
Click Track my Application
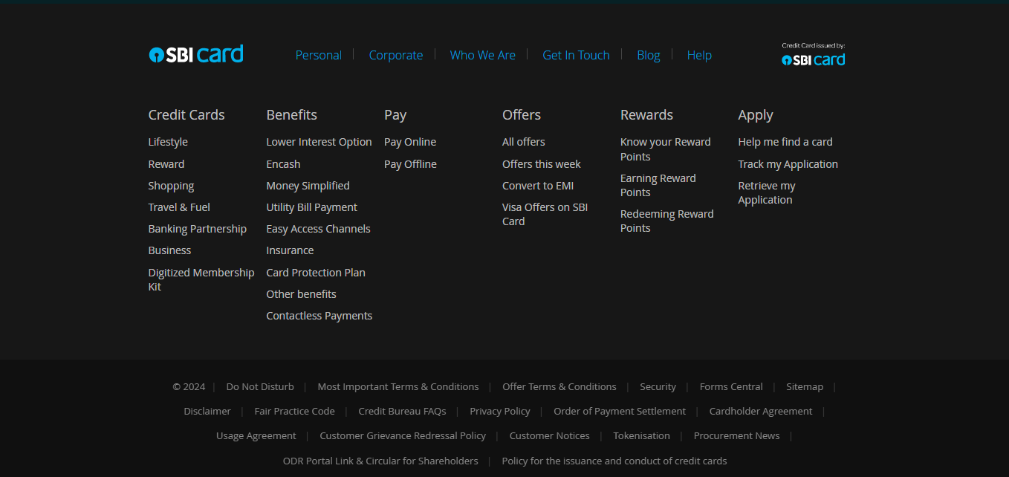pos(788,164)
